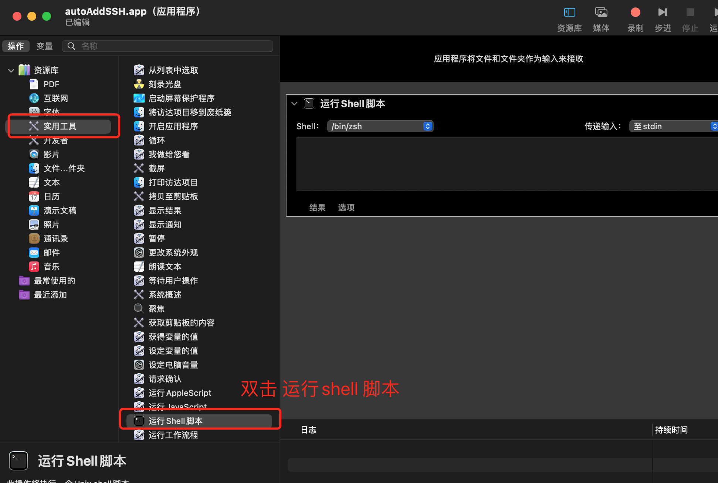The width and height of the screenshot is (718, 483).
Task: Click the 结果 results button
Action: [x=317, y=208]
